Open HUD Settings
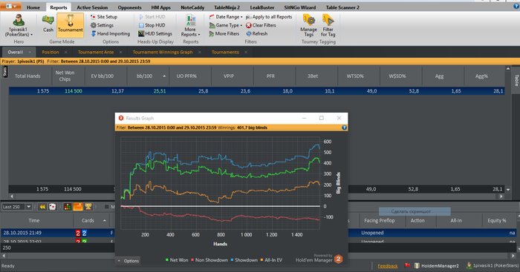Screen dimensions: 520x272 tap(155, 34)
